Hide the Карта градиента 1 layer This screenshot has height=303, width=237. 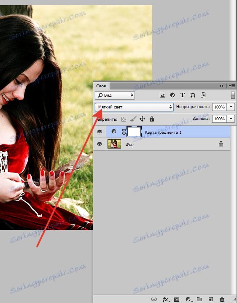100,132
